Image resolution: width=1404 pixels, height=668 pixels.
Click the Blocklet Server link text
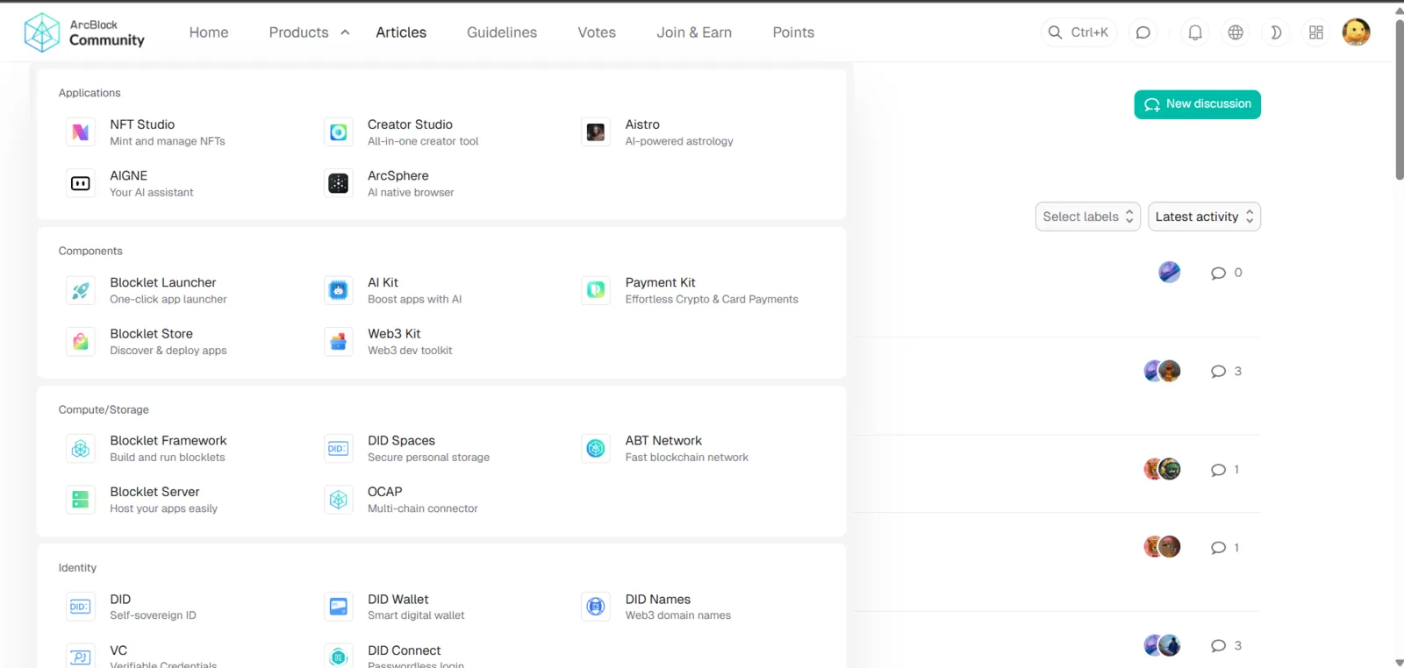point(154,492)
